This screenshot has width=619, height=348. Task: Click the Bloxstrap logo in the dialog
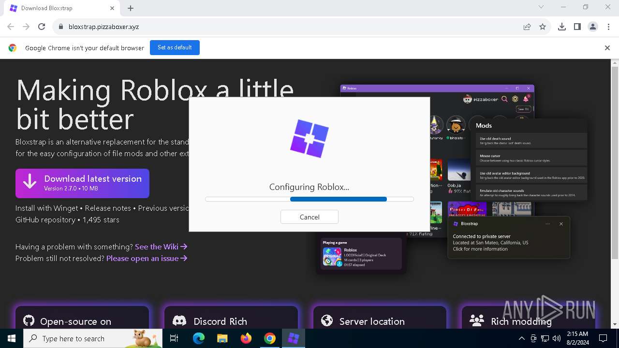coord(309,138)
